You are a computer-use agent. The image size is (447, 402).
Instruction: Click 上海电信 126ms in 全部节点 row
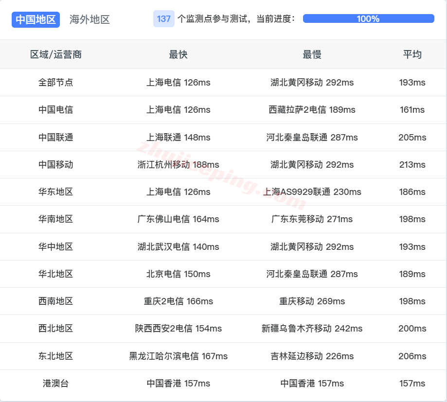coord(178,82)
